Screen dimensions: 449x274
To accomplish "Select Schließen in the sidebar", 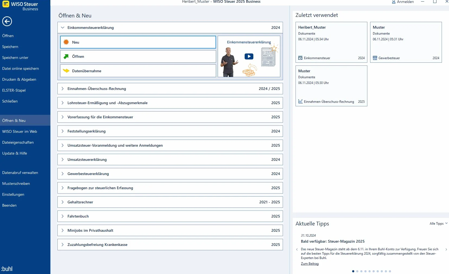I will pyautogui.click(x=25, y=101).
